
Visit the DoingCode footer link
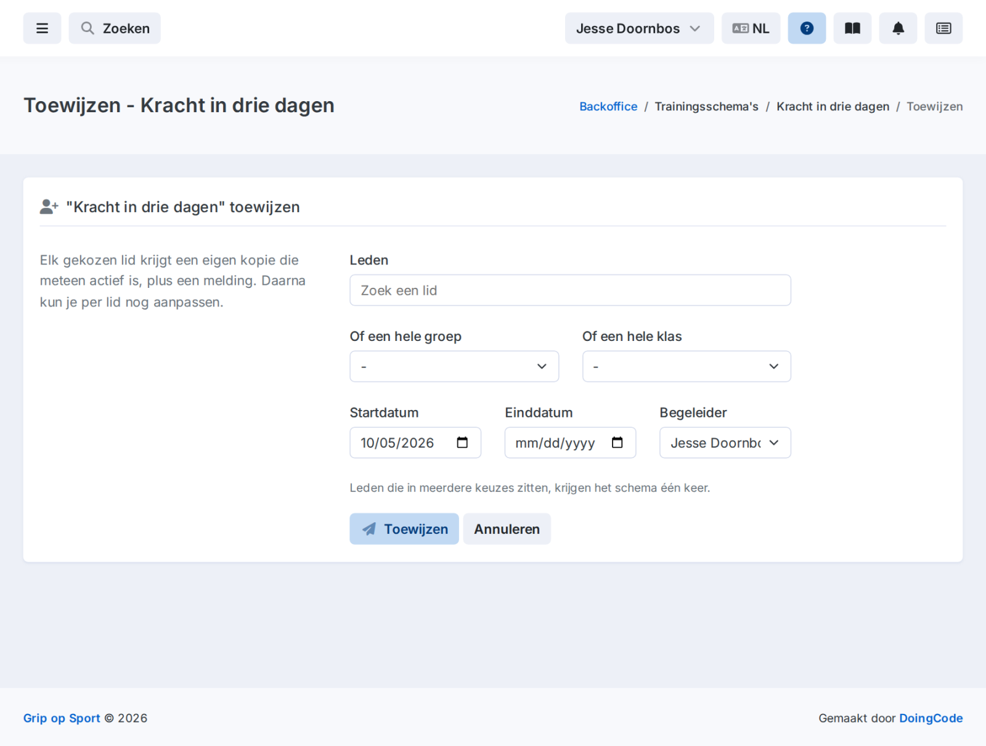pos(931,718)
